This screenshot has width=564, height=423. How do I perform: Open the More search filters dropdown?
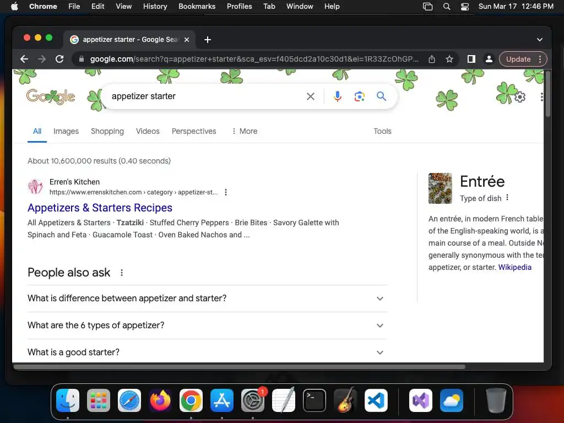coord(245,131)
